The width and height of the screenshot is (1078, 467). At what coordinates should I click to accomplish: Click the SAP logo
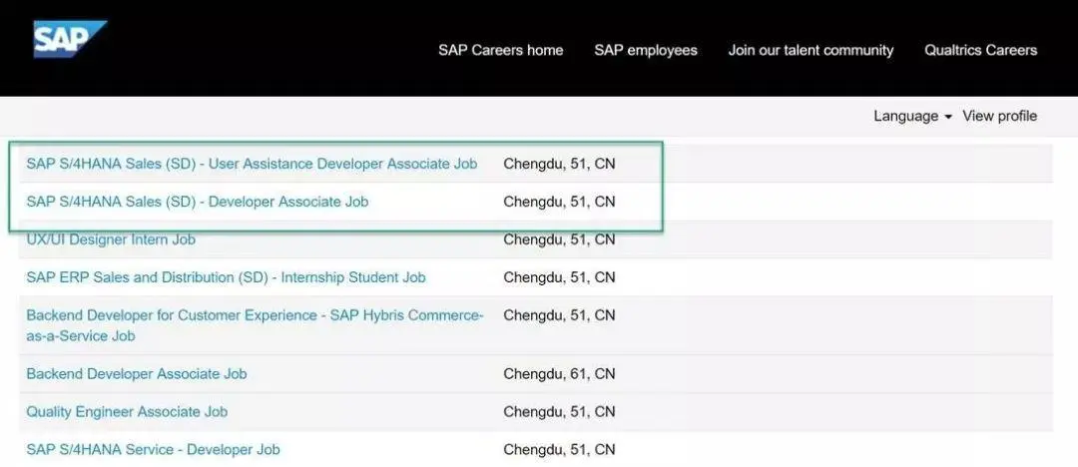coord(70,39)
